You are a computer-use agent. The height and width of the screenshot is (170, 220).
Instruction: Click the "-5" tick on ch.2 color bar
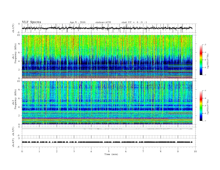pyautogui.click(x=205, y=106)
